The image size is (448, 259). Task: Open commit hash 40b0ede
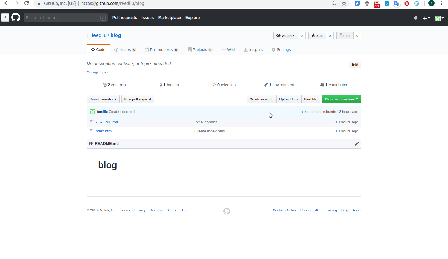click(329, 112)
